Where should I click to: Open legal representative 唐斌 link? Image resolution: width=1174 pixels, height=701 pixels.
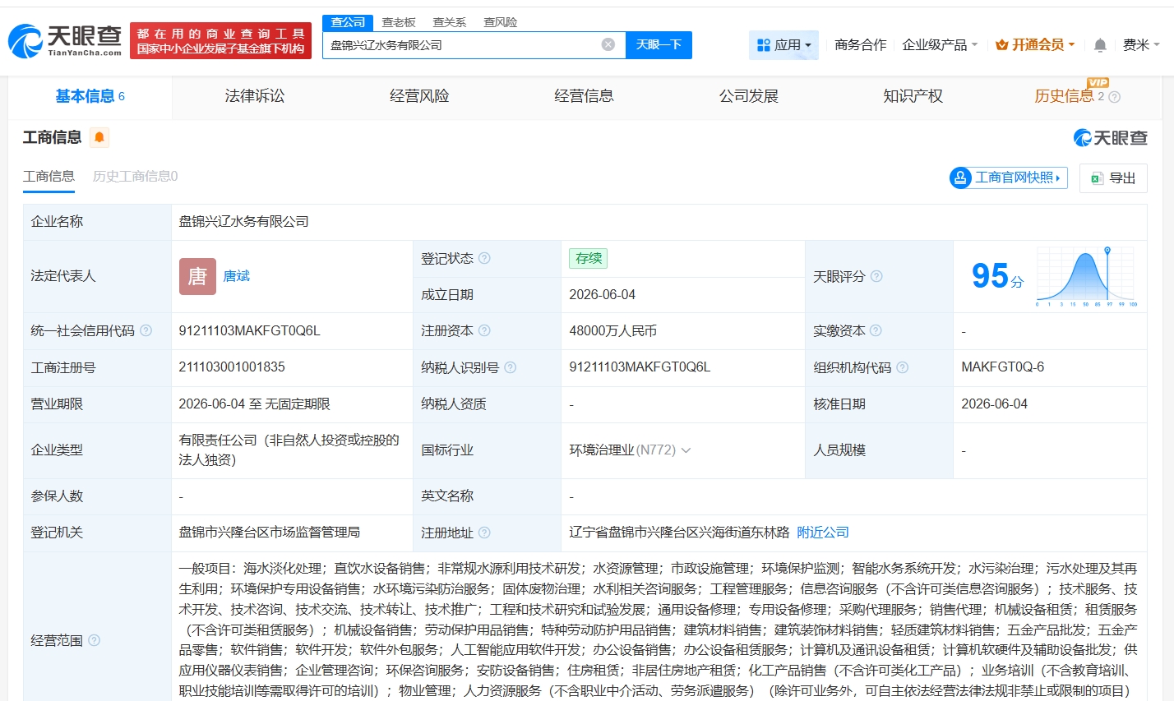point(236,276)
